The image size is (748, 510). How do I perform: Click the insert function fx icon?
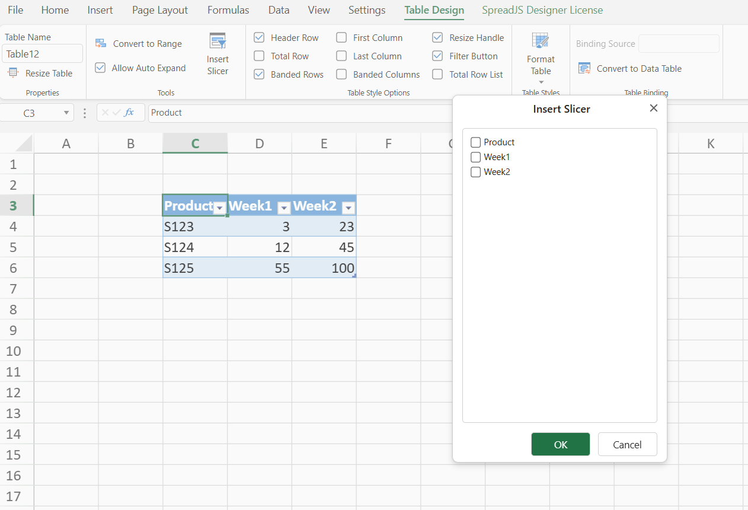click(129, 113)
